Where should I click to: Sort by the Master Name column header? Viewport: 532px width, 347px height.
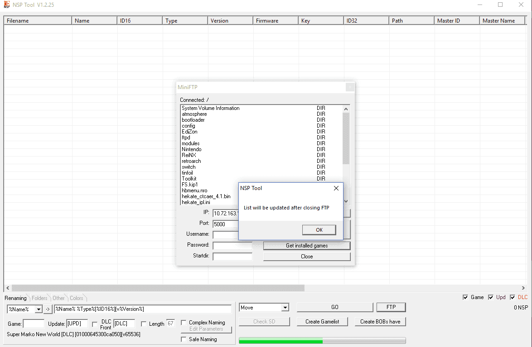(x=502, y=21)
